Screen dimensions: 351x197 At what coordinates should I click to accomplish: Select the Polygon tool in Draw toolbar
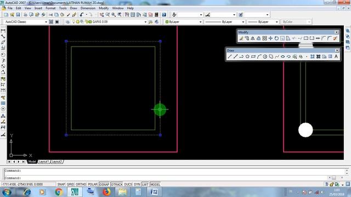click(x=247, y=57)
